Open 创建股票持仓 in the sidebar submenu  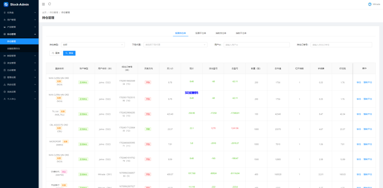16,48
